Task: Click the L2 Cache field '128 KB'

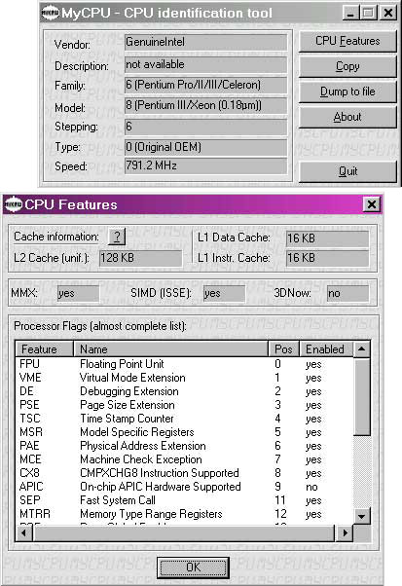Action: [140, 258]
